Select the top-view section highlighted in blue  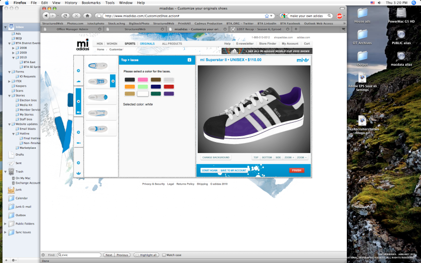click(x=78, y=102)
